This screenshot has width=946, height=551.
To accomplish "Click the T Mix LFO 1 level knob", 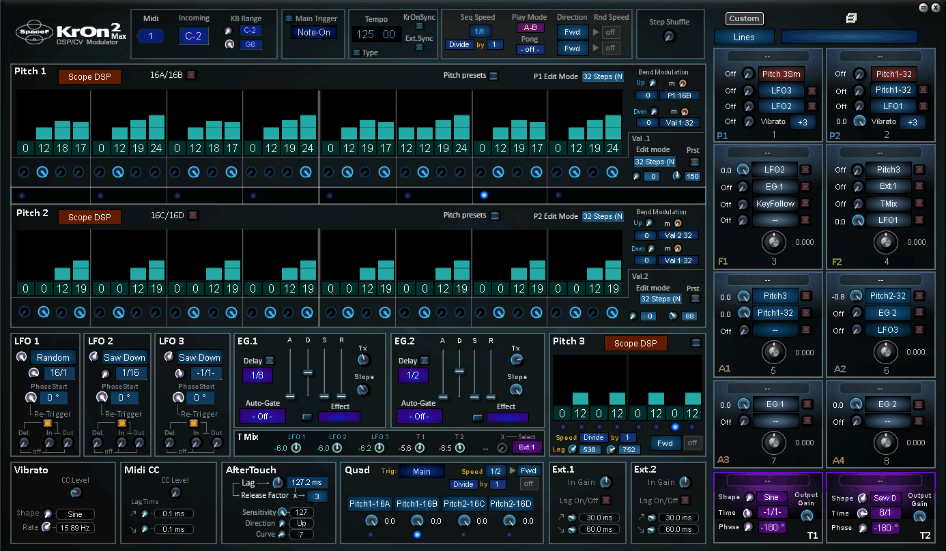I will (296, 448).
